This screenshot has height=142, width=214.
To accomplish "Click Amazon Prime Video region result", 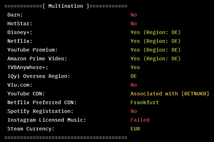I will point(155,59).
